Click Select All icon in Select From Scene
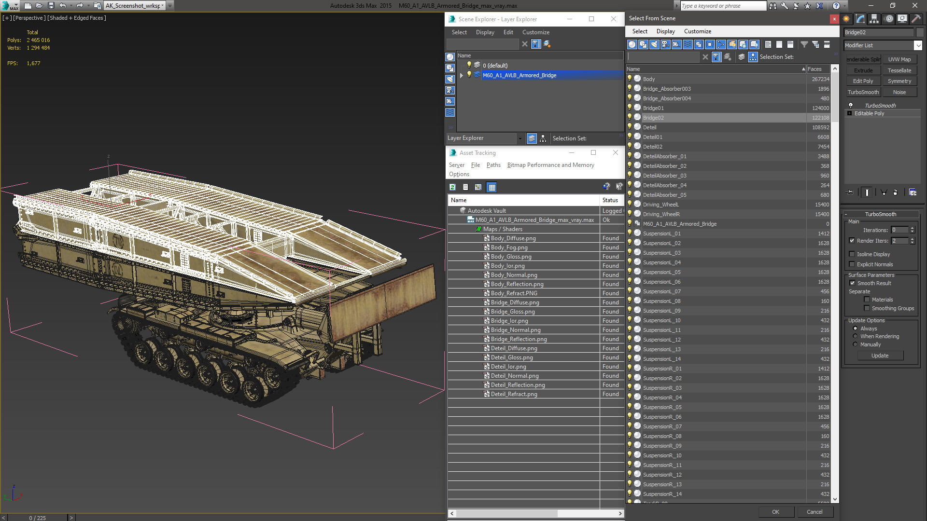This screenshot has height=521, width=927. pos(768,44)
